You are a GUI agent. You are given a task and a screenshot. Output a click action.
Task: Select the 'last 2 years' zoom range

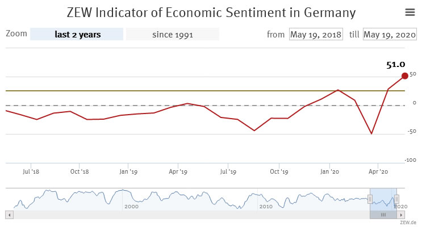(x=77, y=34)
